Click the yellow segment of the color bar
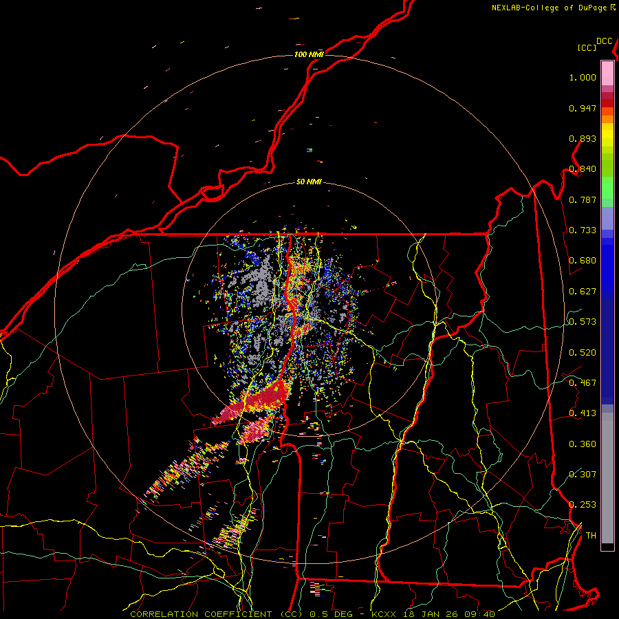 click(607, 135)
